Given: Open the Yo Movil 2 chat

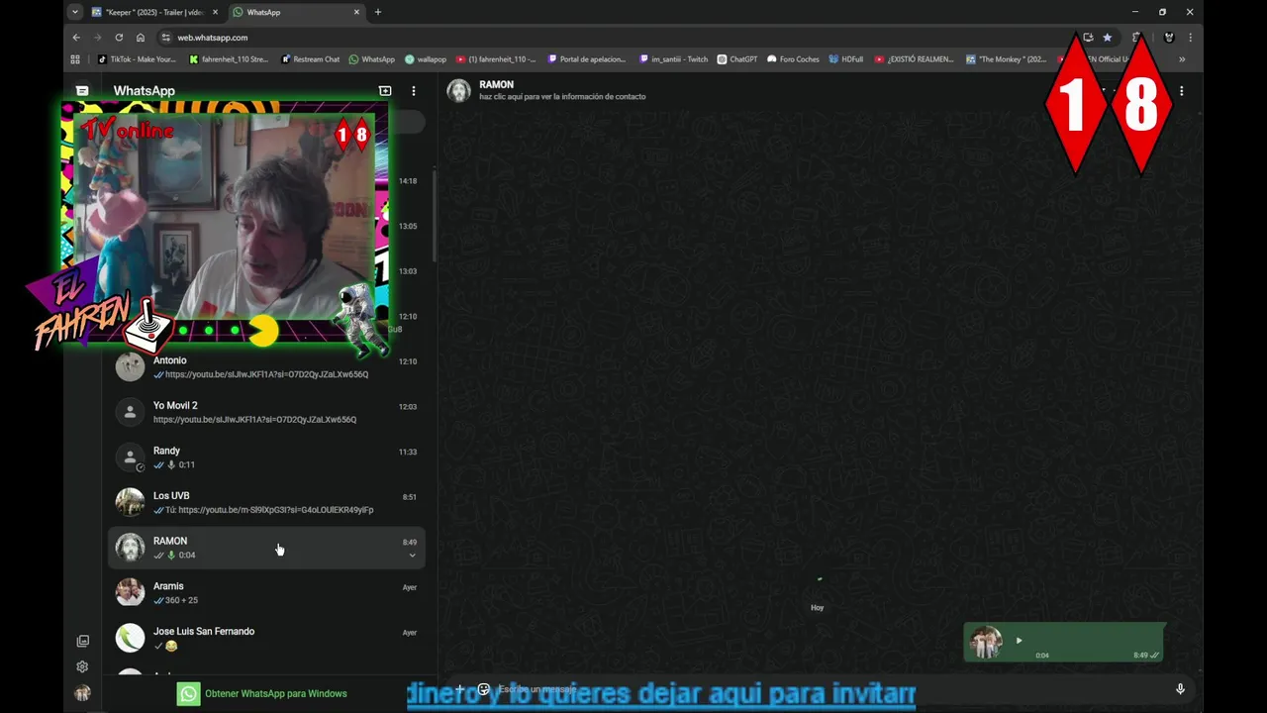Looking at the screenshot, I should (266, 412).
